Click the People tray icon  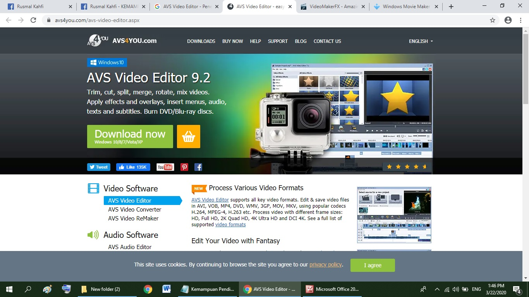(x=423, y=289)
